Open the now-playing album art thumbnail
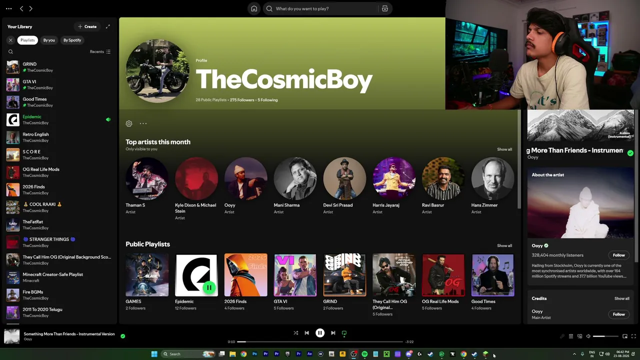This screenshot has width=640, height=360. (x=11, y=336)
